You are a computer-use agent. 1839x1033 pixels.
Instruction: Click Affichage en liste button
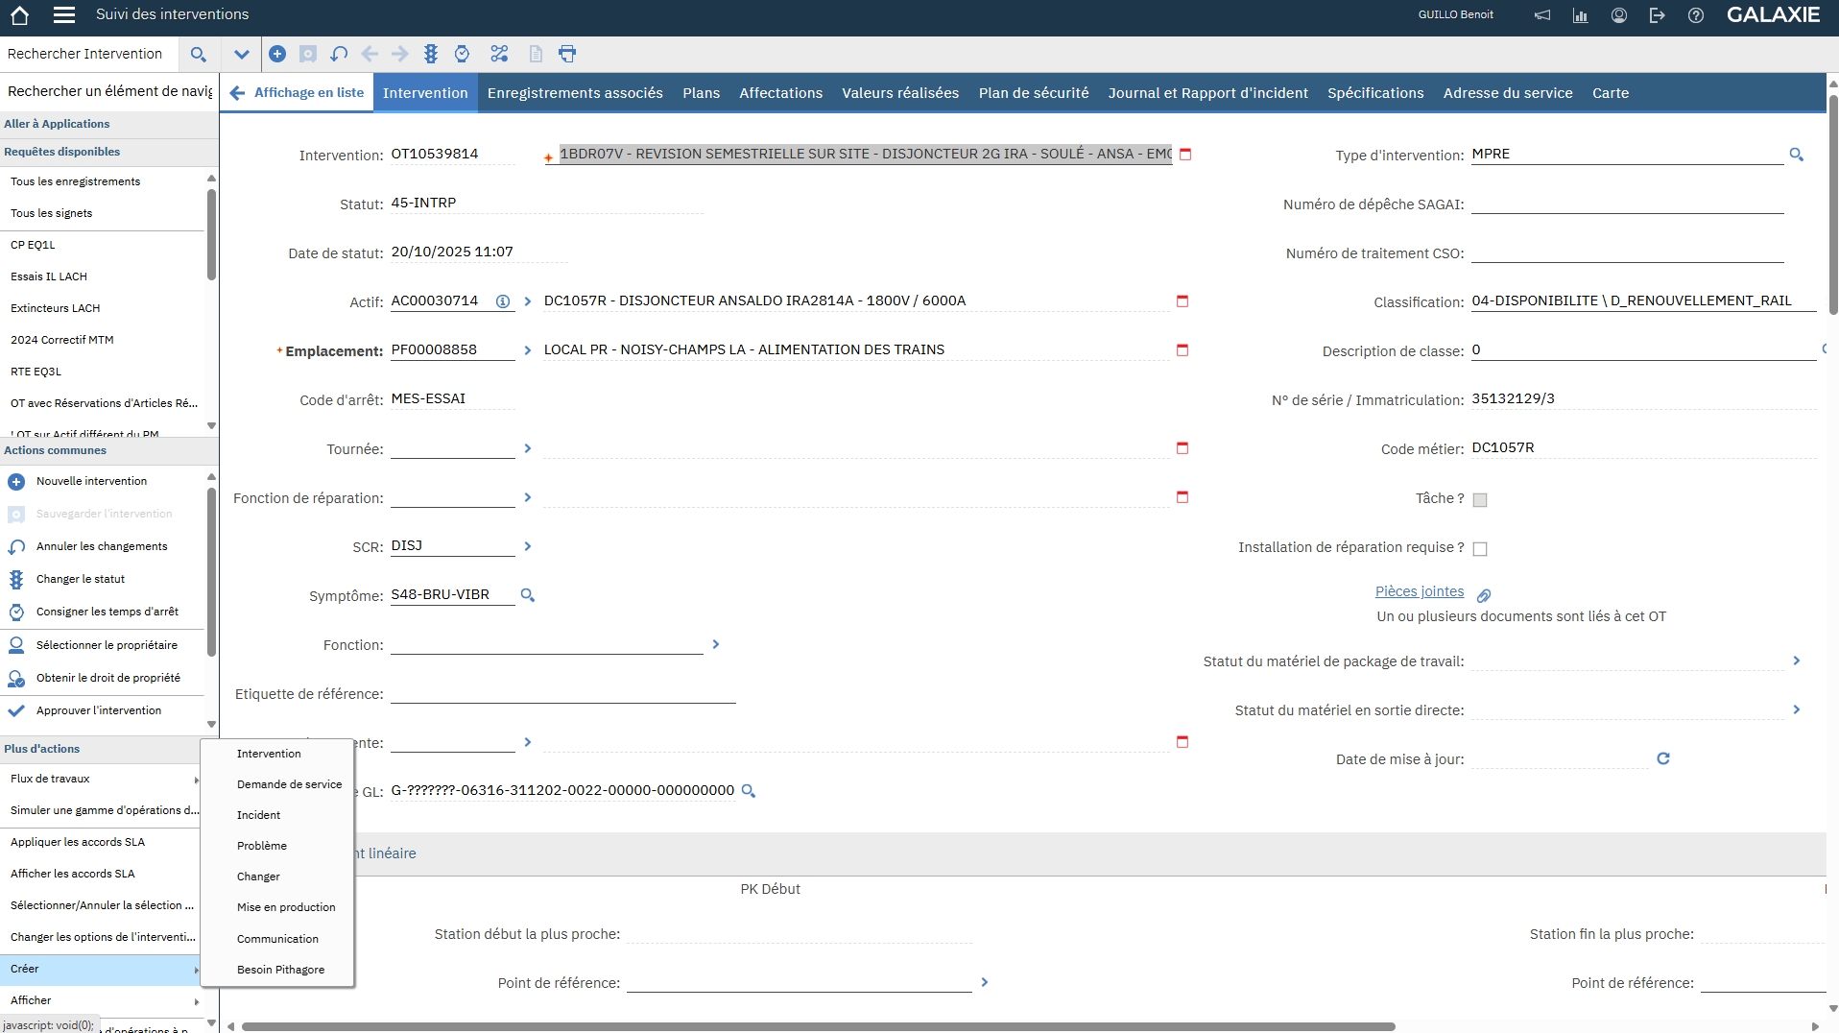[298, 93]
